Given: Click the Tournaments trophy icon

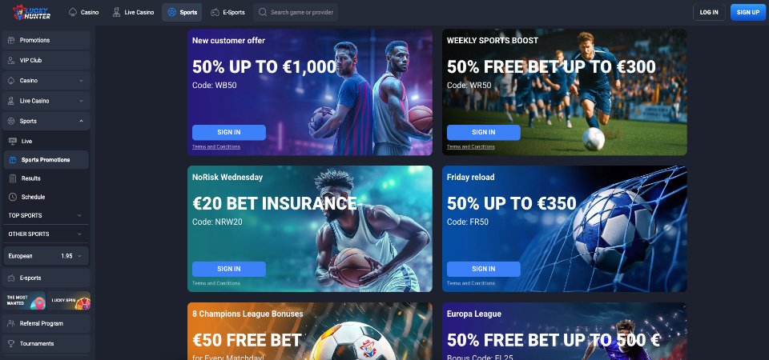Looking at the screenshot, I should 11,343.
